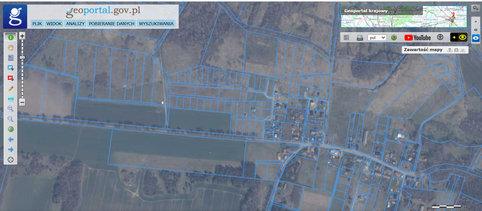This screenshot has width=482, height=211.
Task: Go to previous map view arrow
Action: (x=11, y=139)
